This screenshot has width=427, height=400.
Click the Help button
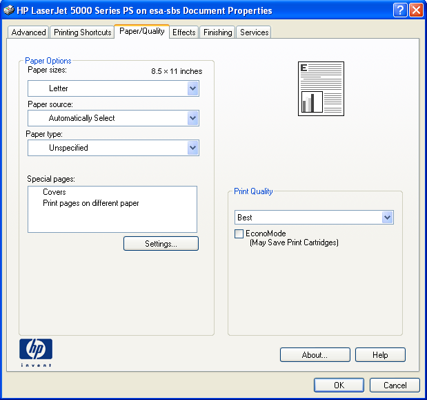click(380, 354)
